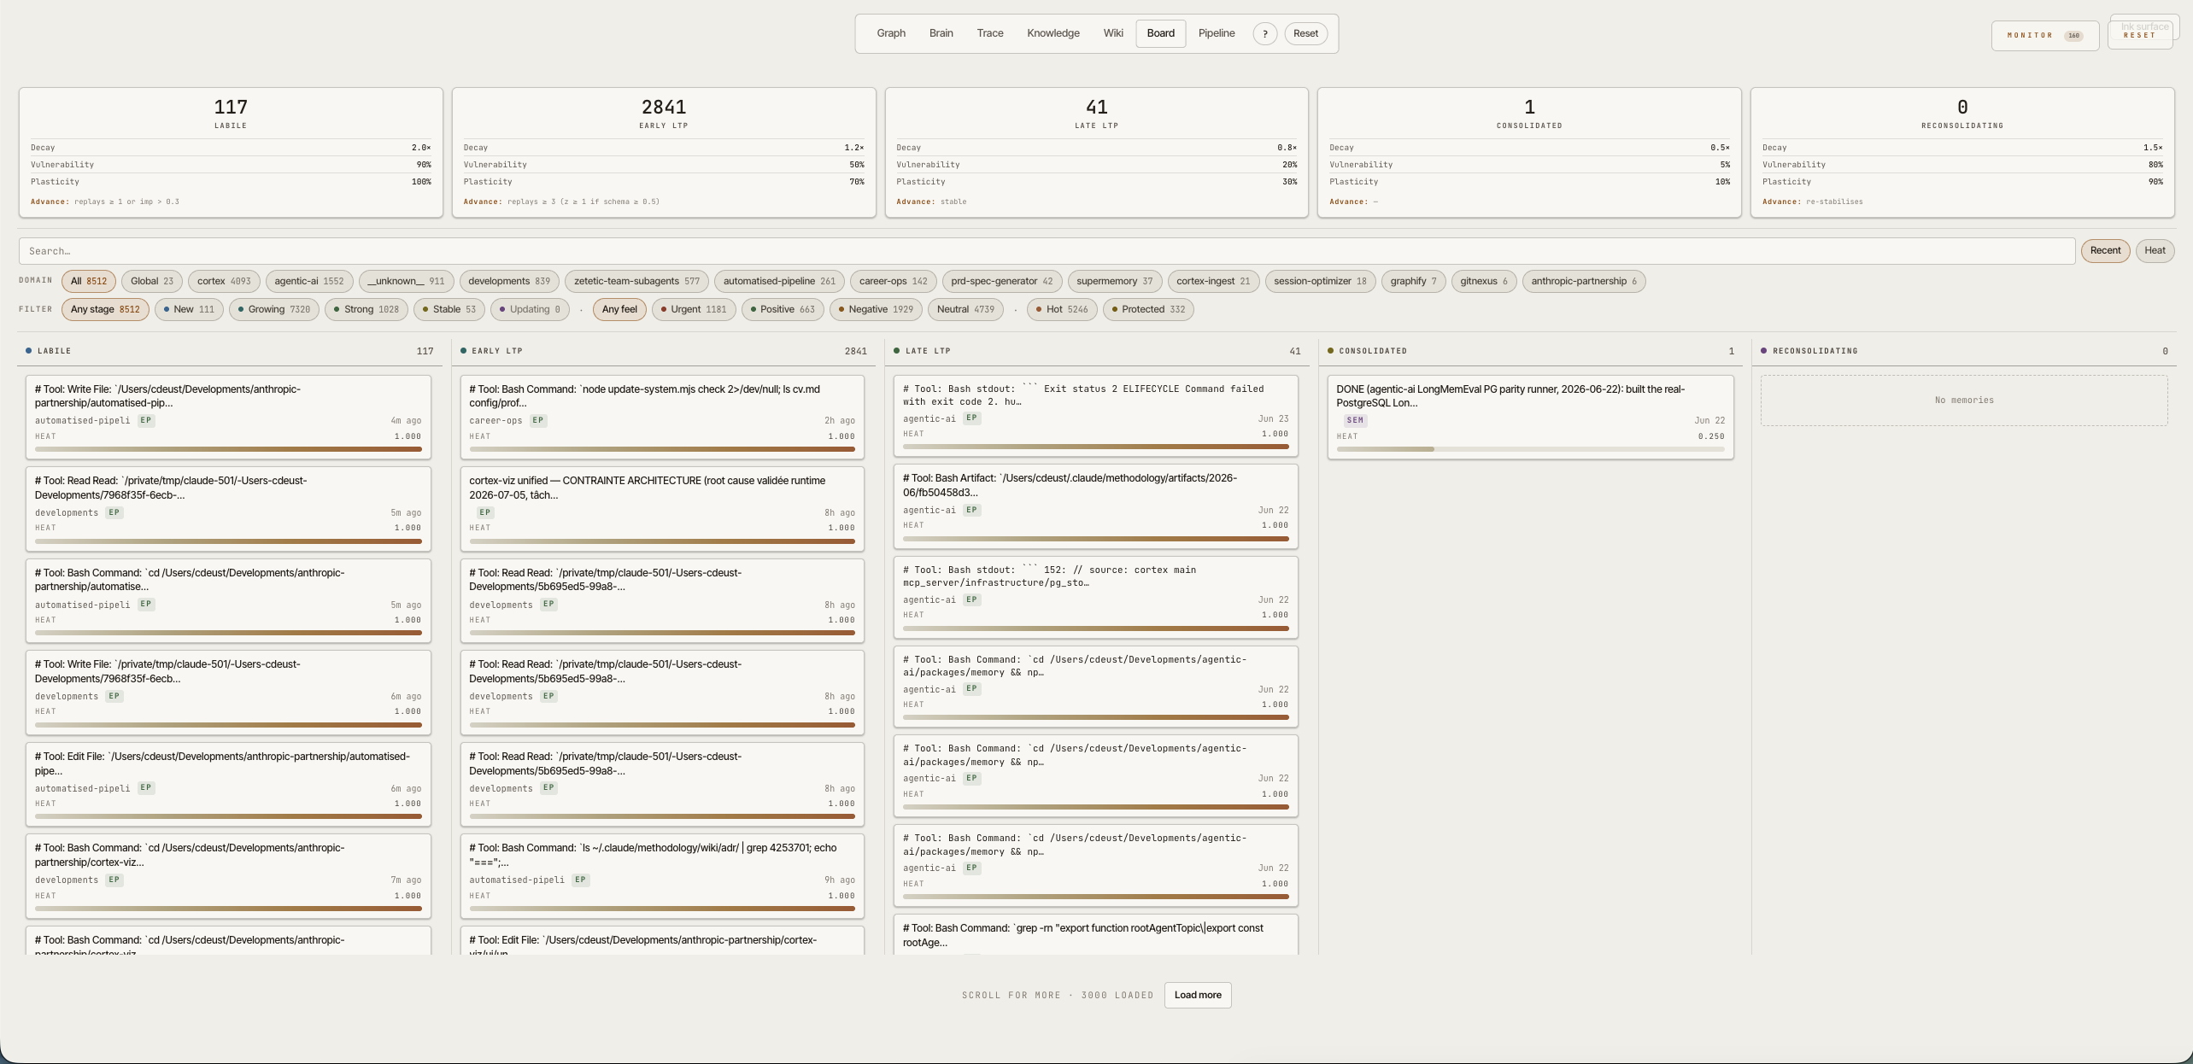This screenshot has width=2193, height=1064.
Task: Filter feel by Urgent 1181
Action: pos(693,309)
